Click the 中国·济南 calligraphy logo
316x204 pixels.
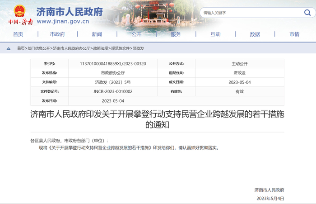pyautogui.click(x=20, y=22)
